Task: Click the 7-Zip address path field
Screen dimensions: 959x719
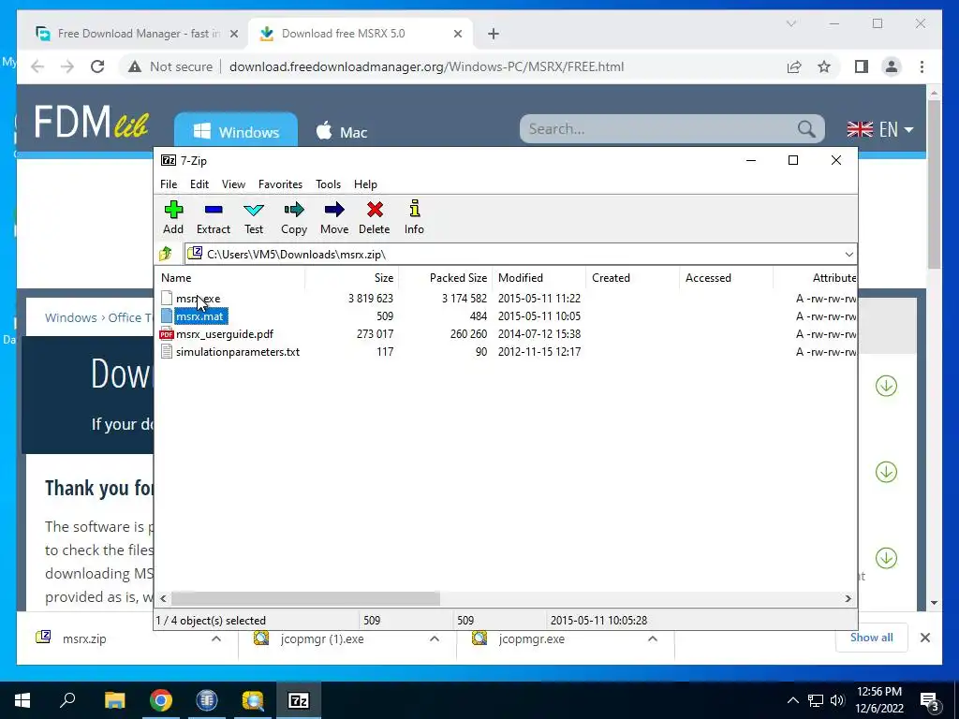Action: tap(514, 255)
